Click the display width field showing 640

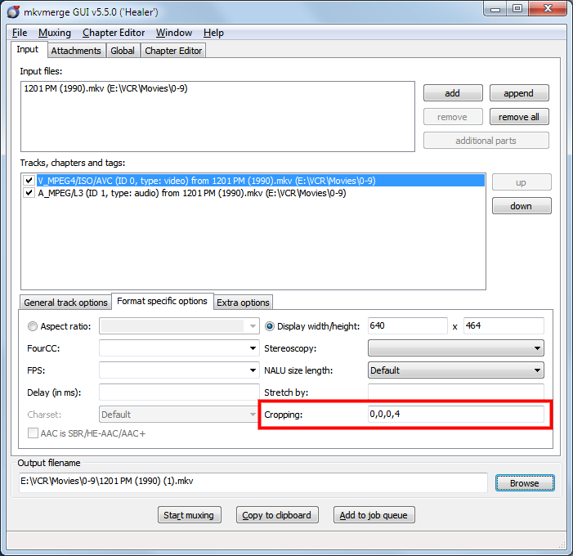click(407, 325)
